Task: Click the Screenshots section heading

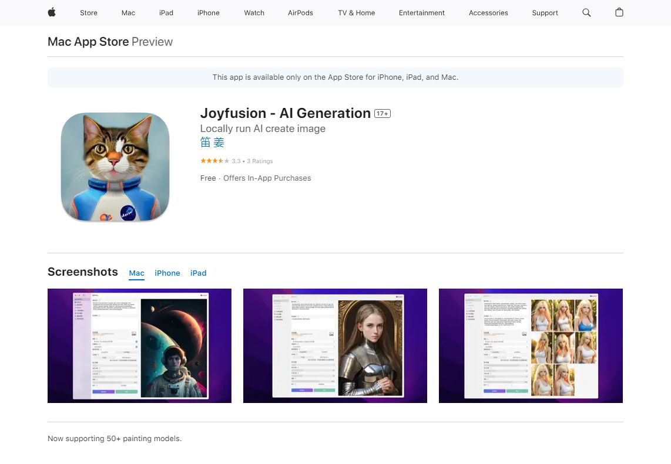Action: coord(83,272)
